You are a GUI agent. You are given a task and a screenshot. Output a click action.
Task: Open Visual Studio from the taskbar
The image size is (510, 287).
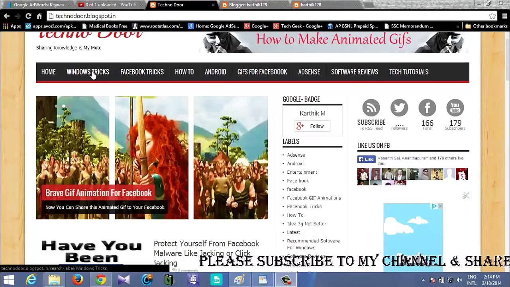click(124, 280)
